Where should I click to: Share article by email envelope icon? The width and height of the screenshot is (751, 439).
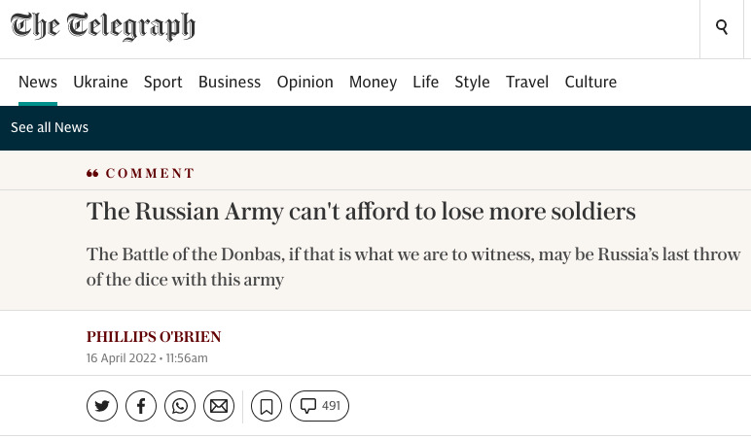219,406
